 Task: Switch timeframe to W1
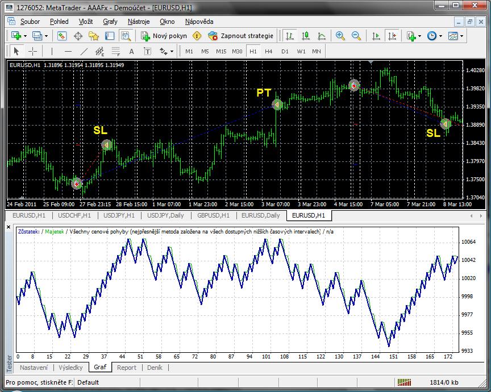301,51
